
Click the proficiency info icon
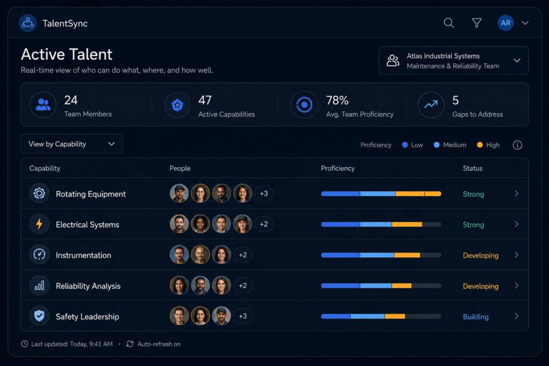click(x=517, y=145)
